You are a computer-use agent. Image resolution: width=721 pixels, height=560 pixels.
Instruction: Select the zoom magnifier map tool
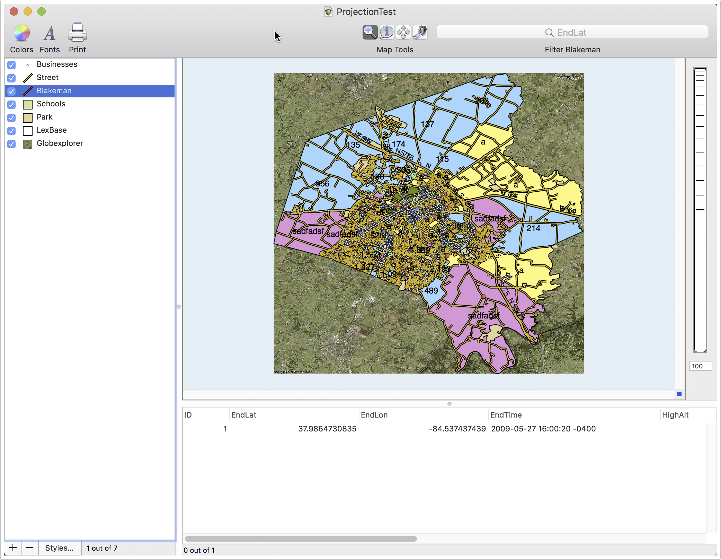tap(370, 33)
